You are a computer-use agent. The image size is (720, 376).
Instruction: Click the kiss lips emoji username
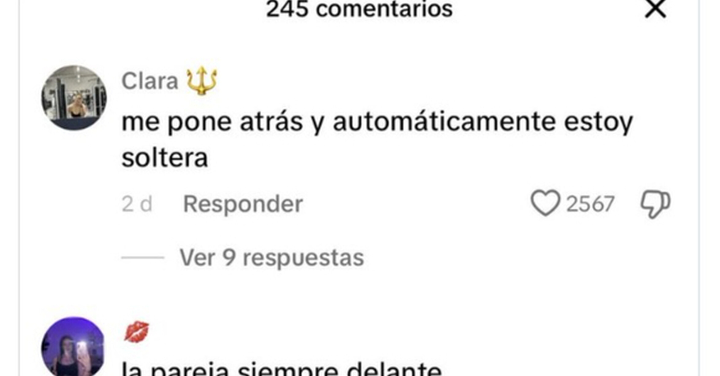coord(136,331)
